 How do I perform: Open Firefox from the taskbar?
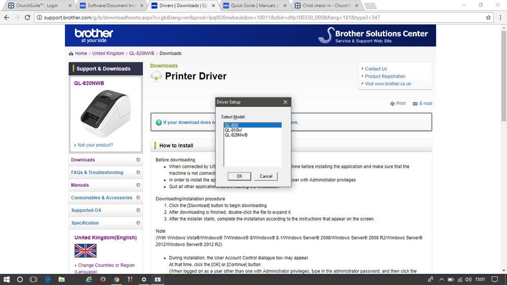pos(103,279)
